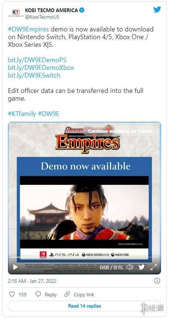Expand the video to fullscreen
Viewport: 169px width, 319px height.
[x=154, y=267]
